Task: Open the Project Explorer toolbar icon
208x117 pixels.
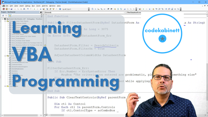Action: tap(47, 9)
